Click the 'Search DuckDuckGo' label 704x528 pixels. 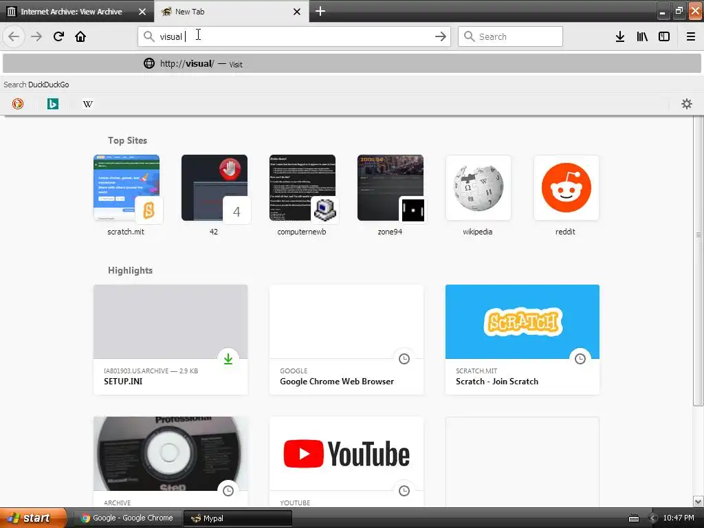click(36, 85)
